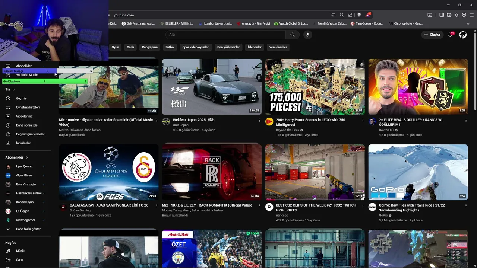Open Geçmiş history in sidebar

25,98
